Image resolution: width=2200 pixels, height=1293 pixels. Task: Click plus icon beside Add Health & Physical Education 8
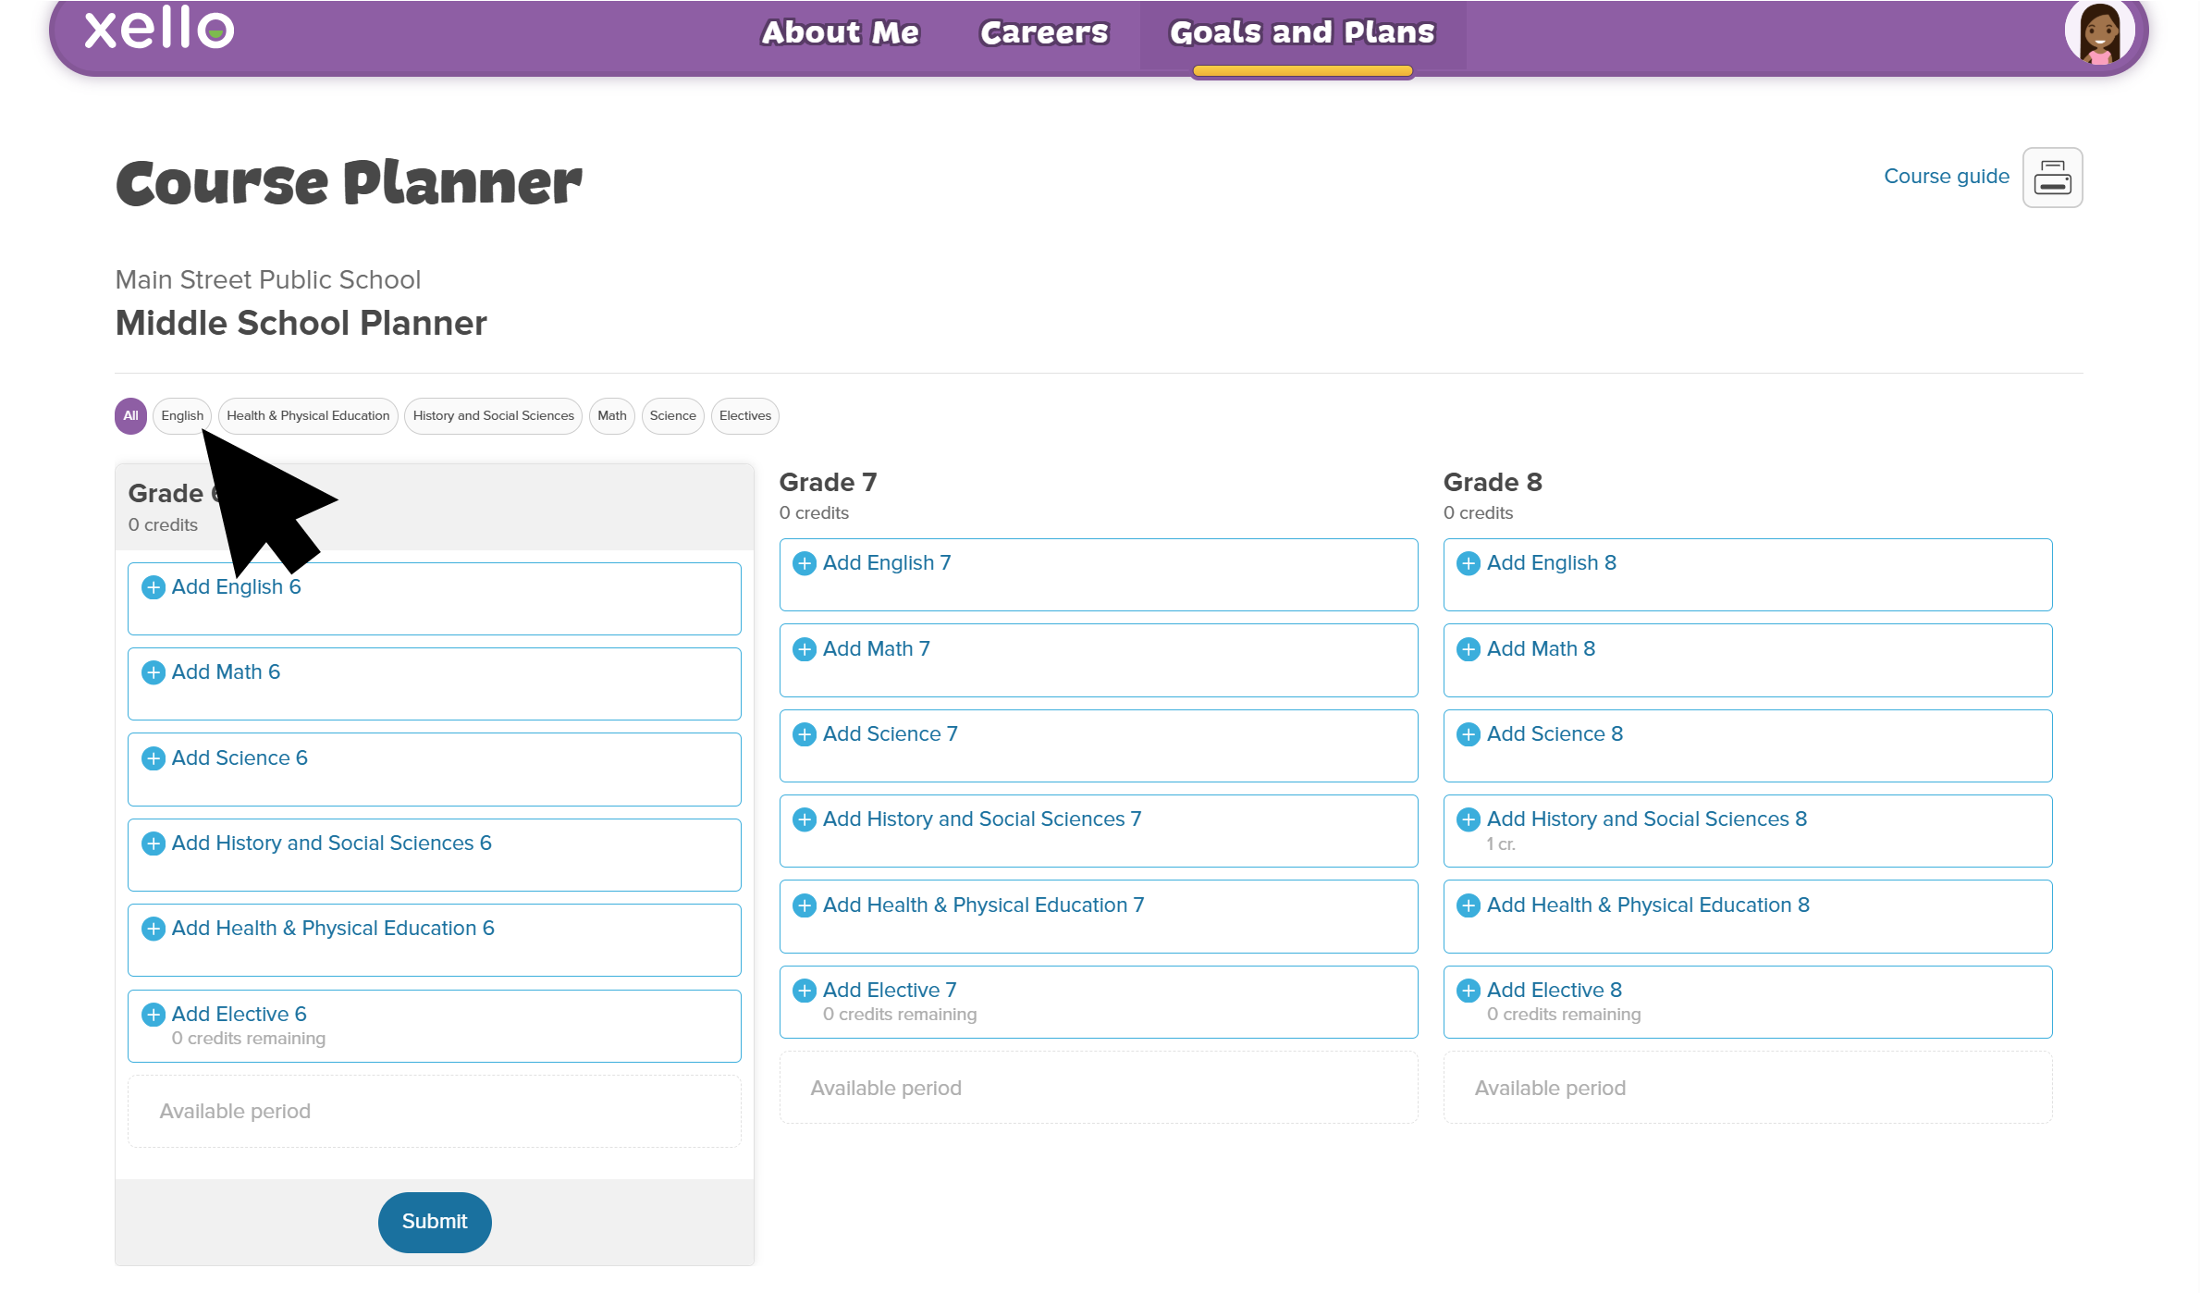[1469, 905]
